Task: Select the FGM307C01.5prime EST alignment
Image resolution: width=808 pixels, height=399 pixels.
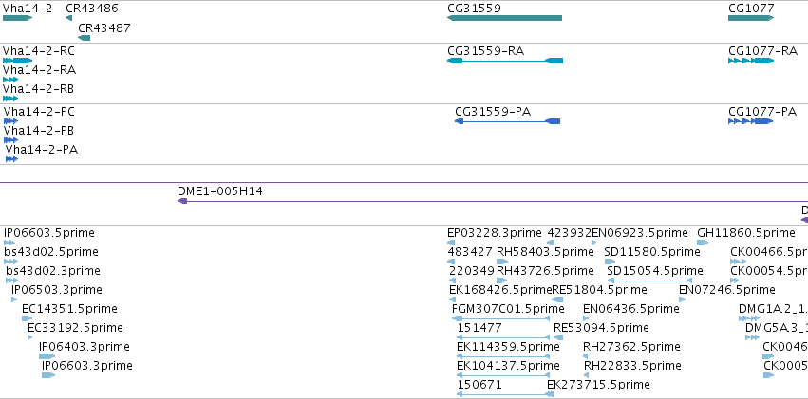Action: (500, 318)
